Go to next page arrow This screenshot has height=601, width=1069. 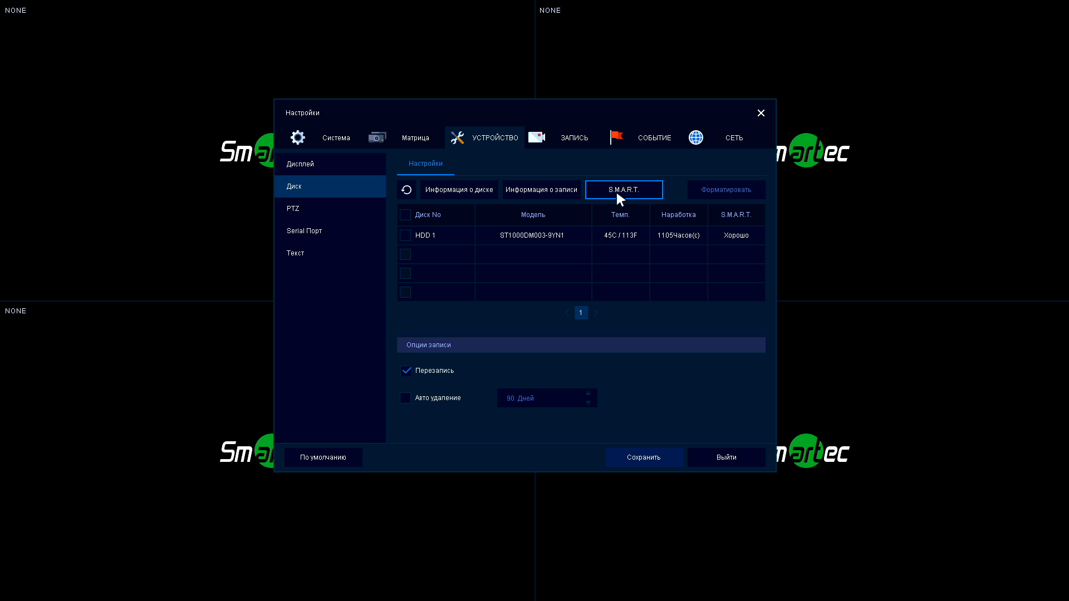pos(596,313)
